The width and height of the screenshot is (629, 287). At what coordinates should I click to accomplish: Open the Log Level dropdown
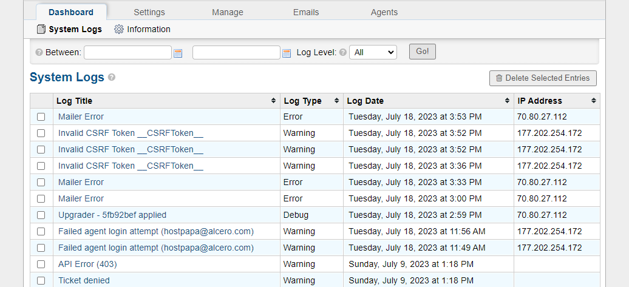373,53
